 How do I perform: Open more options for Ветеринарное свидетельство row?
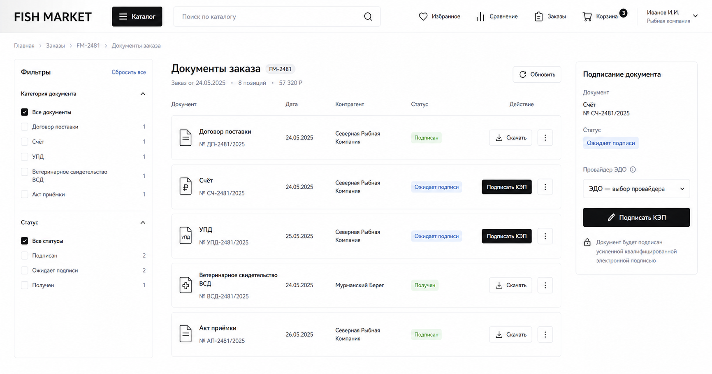pos(545,285)
